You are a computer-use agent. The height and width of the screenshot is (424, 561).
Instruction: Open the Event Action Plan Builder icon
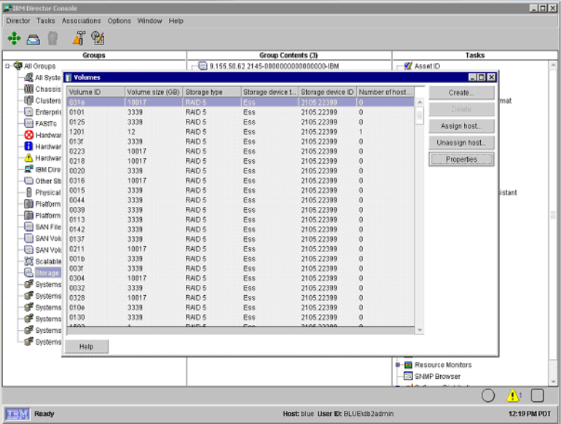(x=79, y=39)
